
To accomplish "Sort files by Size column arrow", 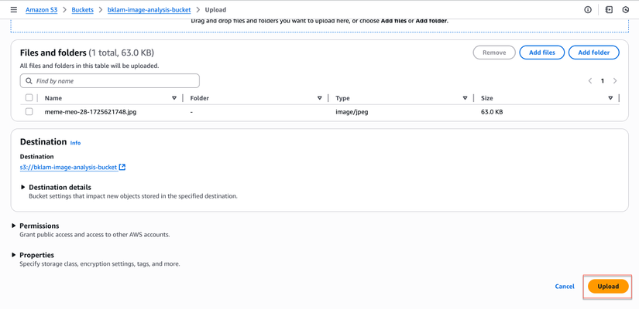I will point(610,98).
